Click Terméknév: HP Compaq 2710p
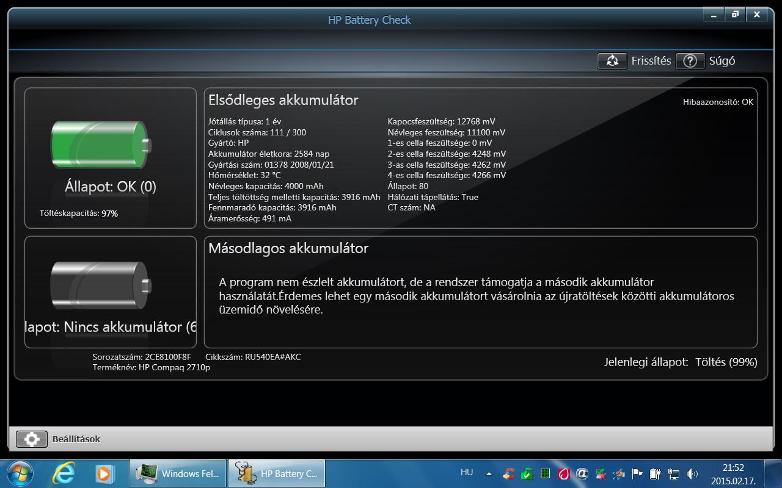 152,368
